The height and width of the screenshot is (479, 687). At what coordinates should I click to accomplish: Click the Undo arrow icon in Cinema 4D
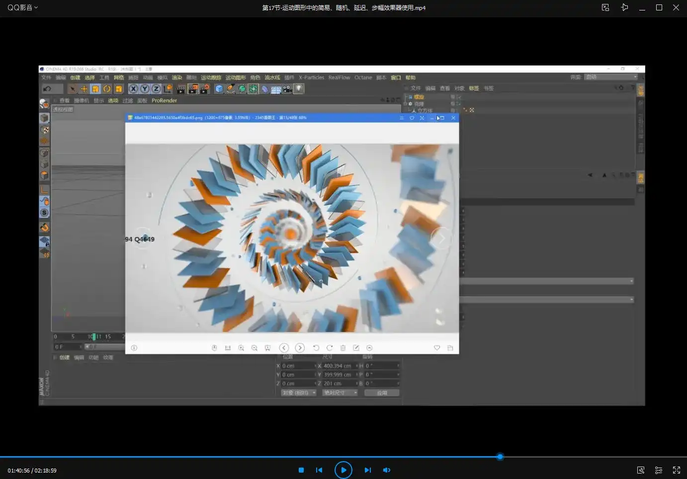(48, 88)
